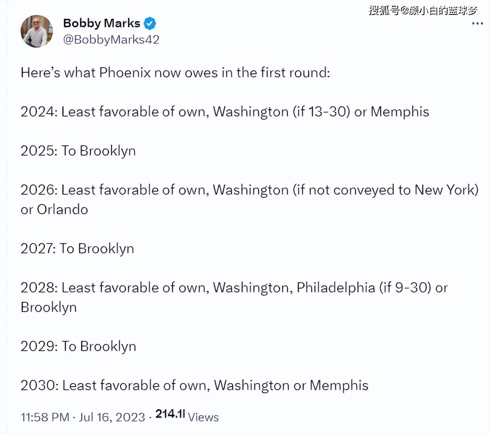489x434 pixels.
Task: Click the "or Orlando" text
Action: click(x=54, y=210)
